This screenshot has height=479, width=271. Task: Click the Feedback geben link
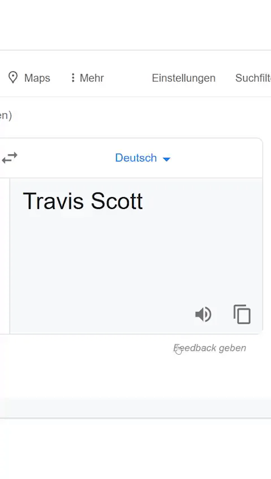209,348
